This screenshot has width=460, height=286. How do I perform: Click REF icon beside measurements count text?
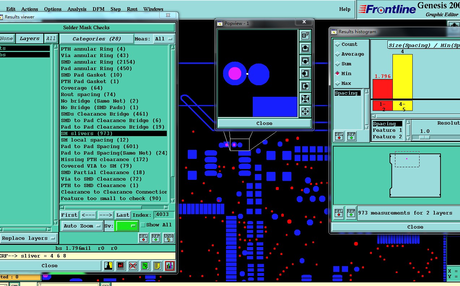[x=351, y=213]
